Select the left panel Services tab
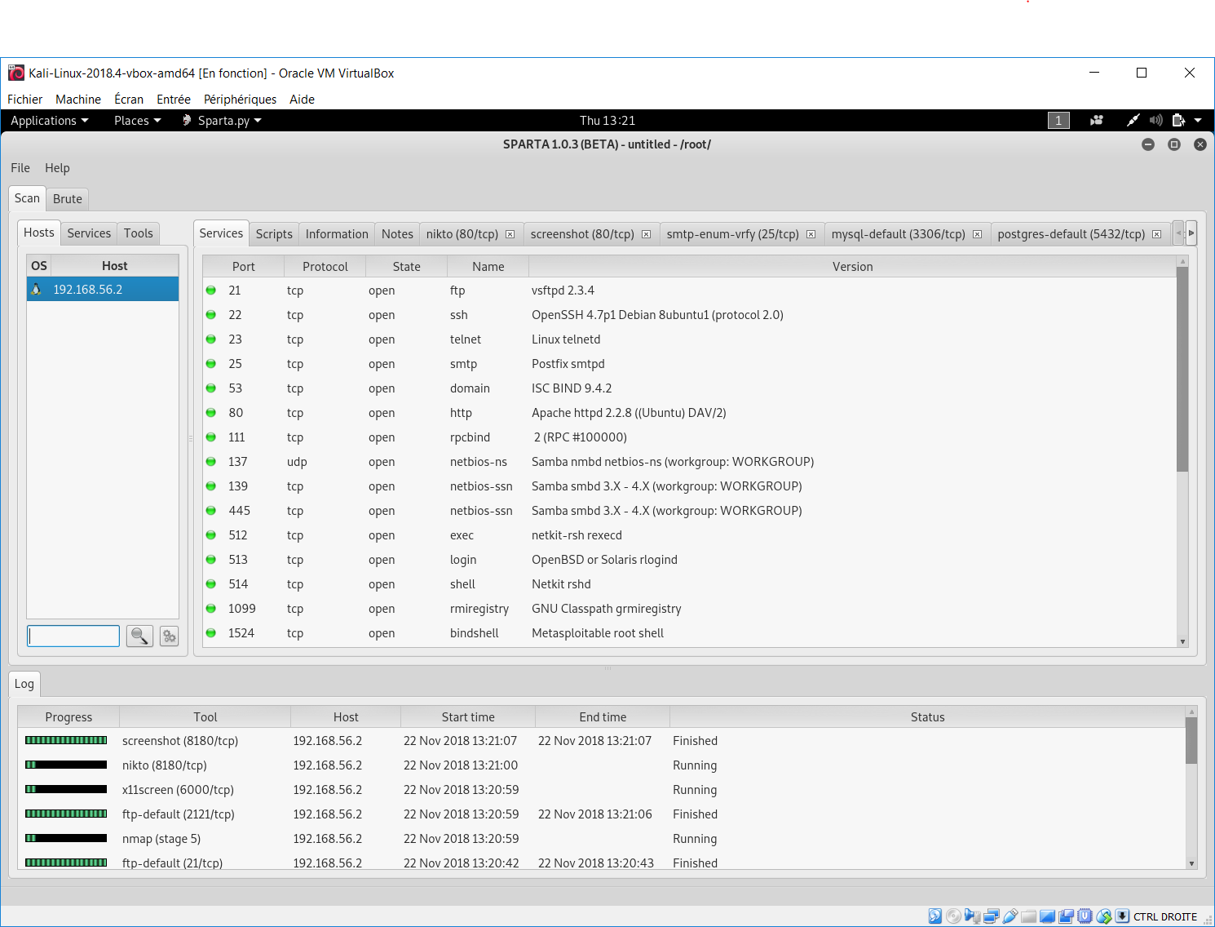 click(89, 233)
